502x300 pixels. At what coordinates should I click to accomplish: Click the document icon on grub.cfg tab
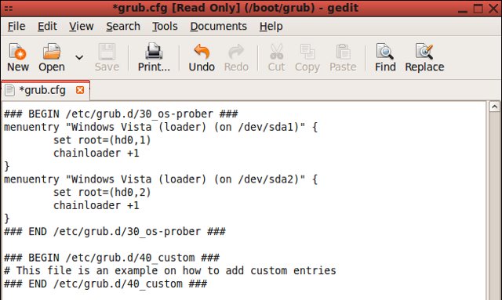click(9, 90)
